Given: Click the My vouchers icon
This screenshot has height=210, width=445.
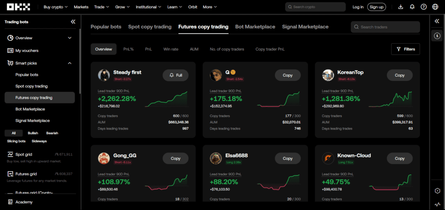Looking at the screenshot, I should 10,51.
